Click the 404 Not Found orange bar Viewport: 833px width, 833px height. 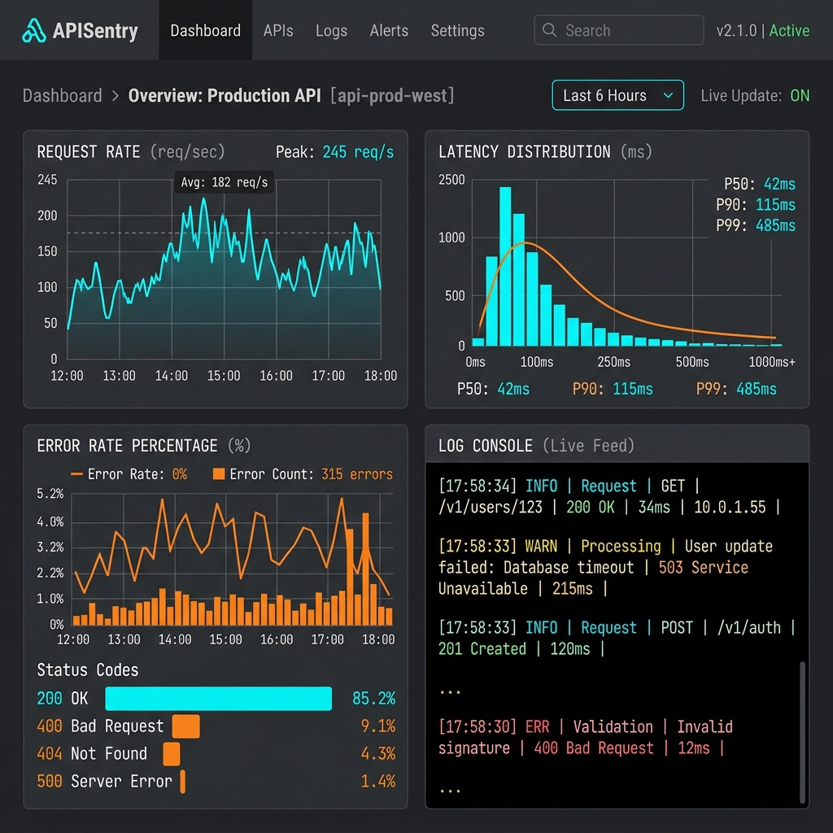171,754
